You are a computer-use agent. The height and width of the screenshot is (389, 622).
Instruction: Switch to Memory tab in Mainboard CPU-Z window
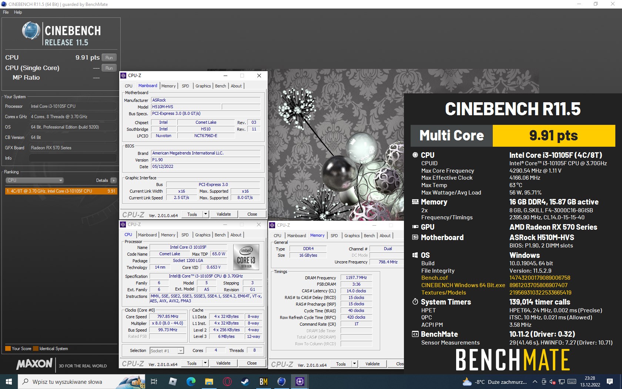click(168, 86)
